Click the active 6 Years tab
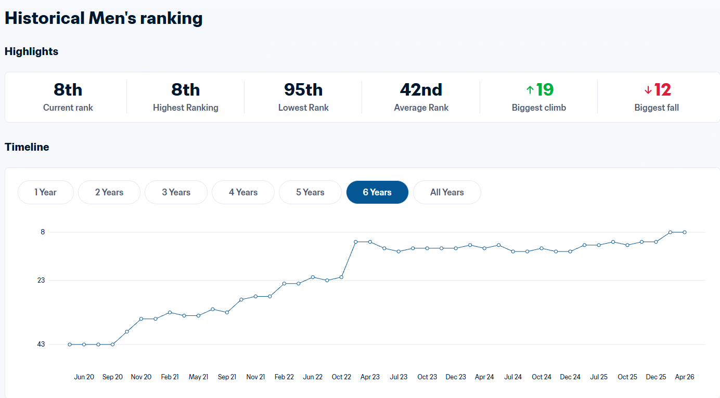The image size is (720, 398). tap(377, 192)
